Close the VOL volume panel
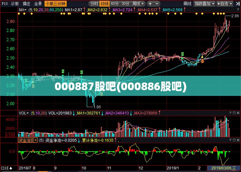 click(238, 113)
